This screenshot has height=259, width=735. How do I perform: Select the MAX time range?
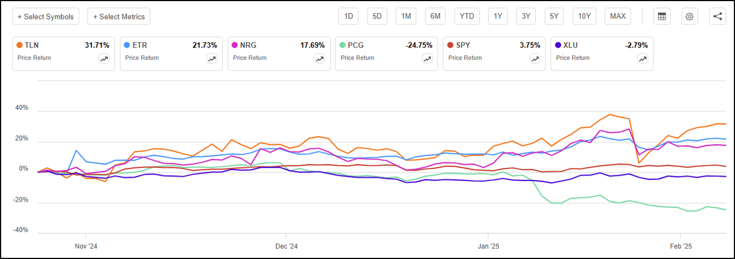coord(618,17)
